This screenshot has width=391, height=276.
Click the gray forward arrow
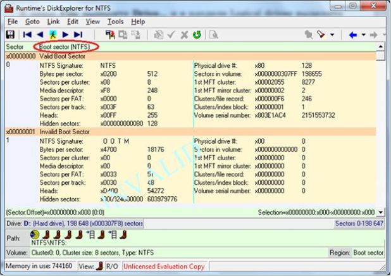373,35
